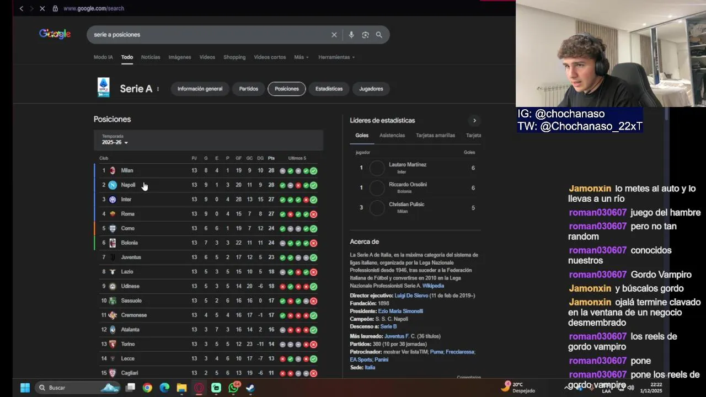Open the three-dot menu next to Serie A

(x=158, y=89)
